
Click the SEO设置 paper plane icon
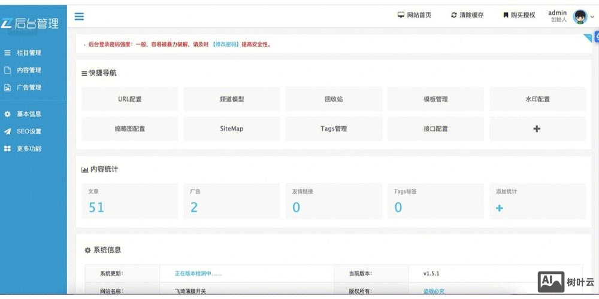7,131
